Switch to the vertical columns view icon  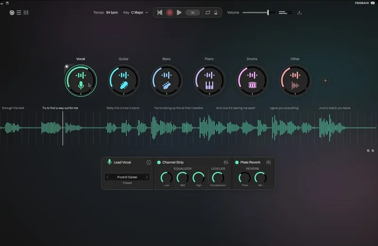click(26, 13)
